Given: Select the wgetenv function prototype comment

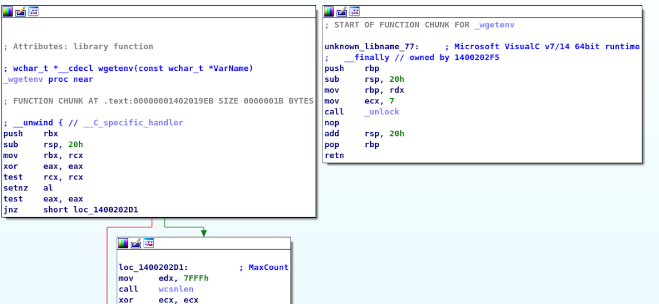Looking at the screenshot, I should (x=129, y=68).
